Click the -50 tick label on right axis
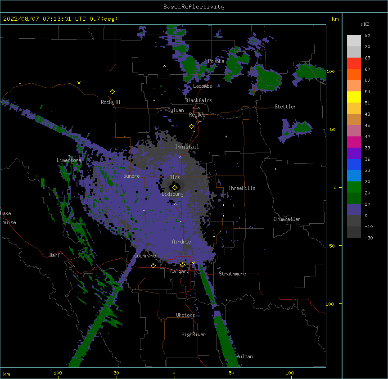This screenshot has height=379, width=388. pyautogui.click(x=330, y=246)
